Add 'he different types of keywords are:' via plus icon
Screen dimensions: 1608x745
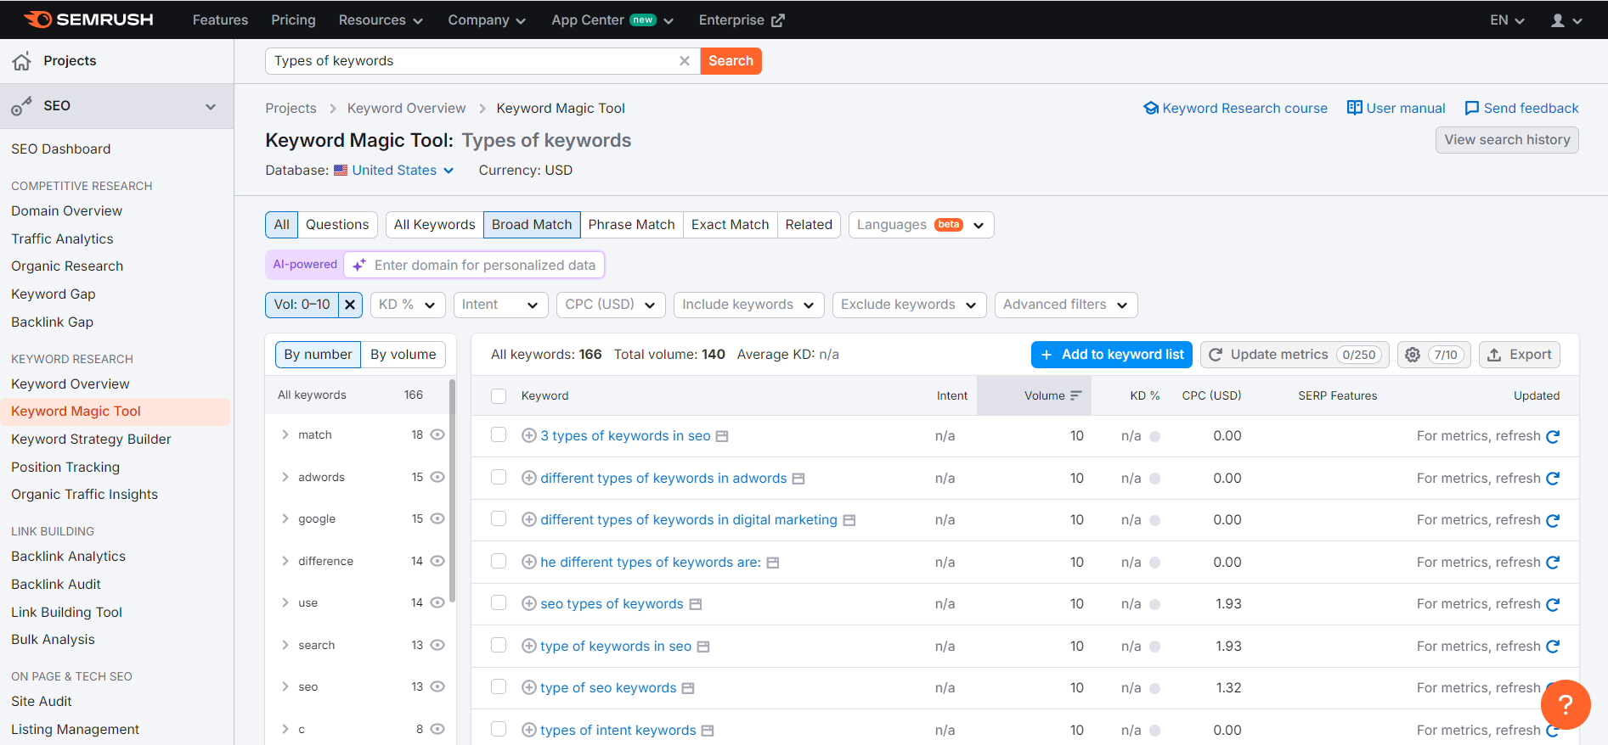click(x=528, y=562)
